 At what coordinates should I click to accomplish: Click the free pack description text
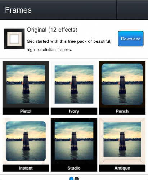69,45
